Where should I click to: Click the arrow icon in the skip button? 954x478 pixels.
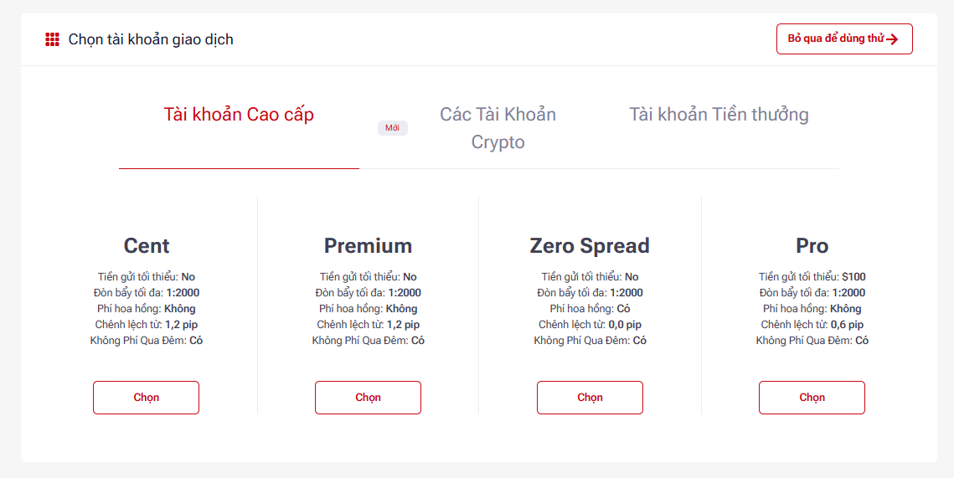pyautogui.click(x=893, y=39)
